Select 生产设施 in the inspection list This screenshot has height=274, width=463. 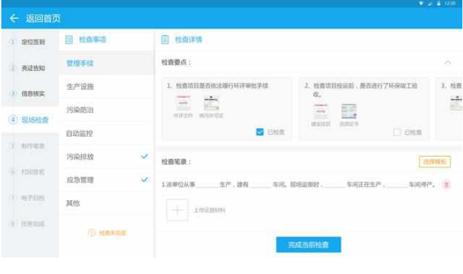coord(80,87)
